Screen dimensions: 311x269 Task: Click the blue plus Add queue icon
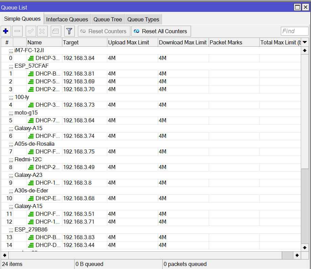(5, 31)
